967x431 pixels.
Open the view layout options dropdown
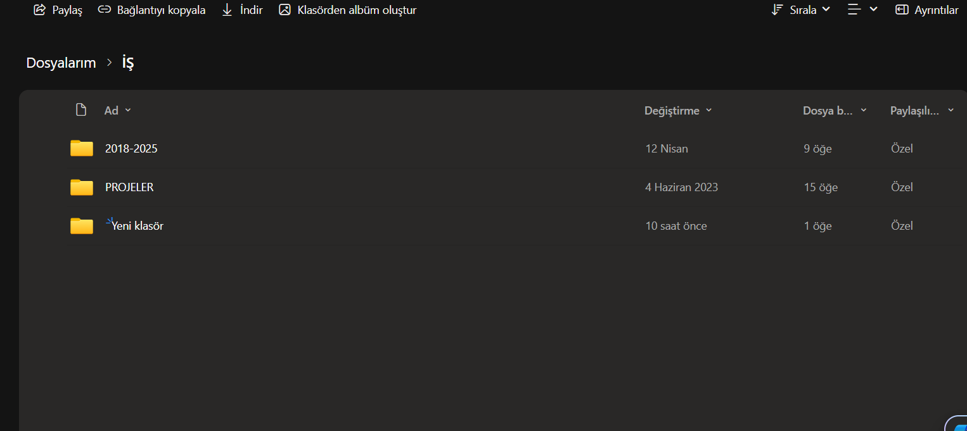[862, 9]
